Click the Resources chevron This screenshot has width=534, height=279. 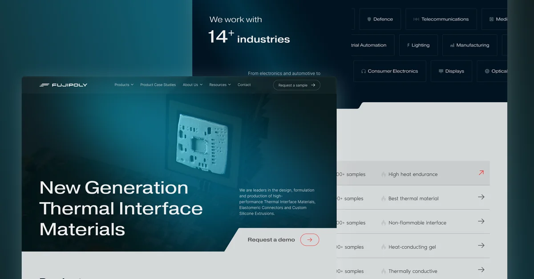(x=230, y=85)
